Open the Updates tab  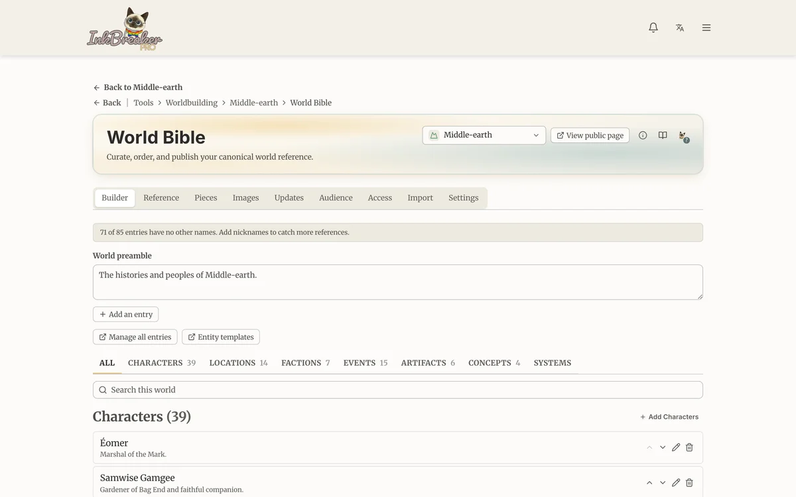[289, 197]
